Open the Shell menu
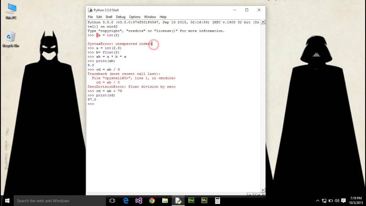 click(109, 17)
